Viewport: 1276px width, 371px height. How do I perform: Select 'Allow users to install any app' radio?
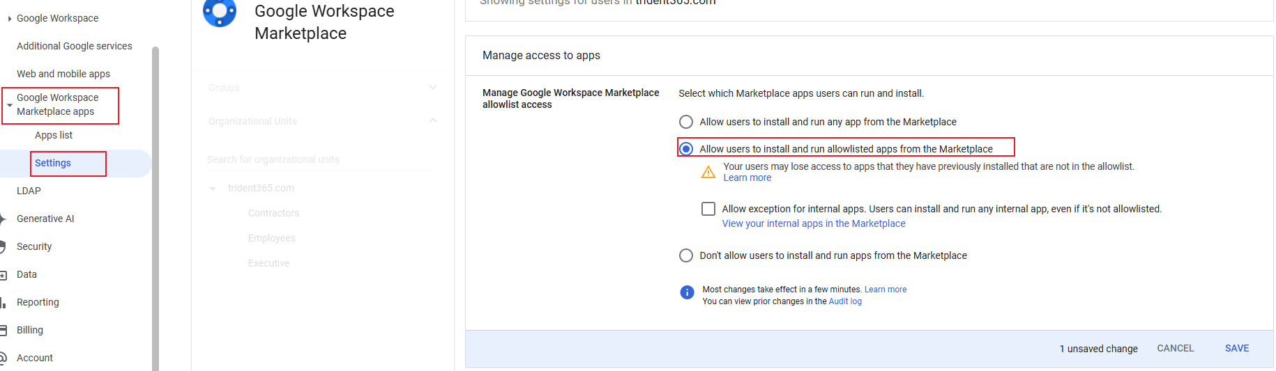(686, 122)
